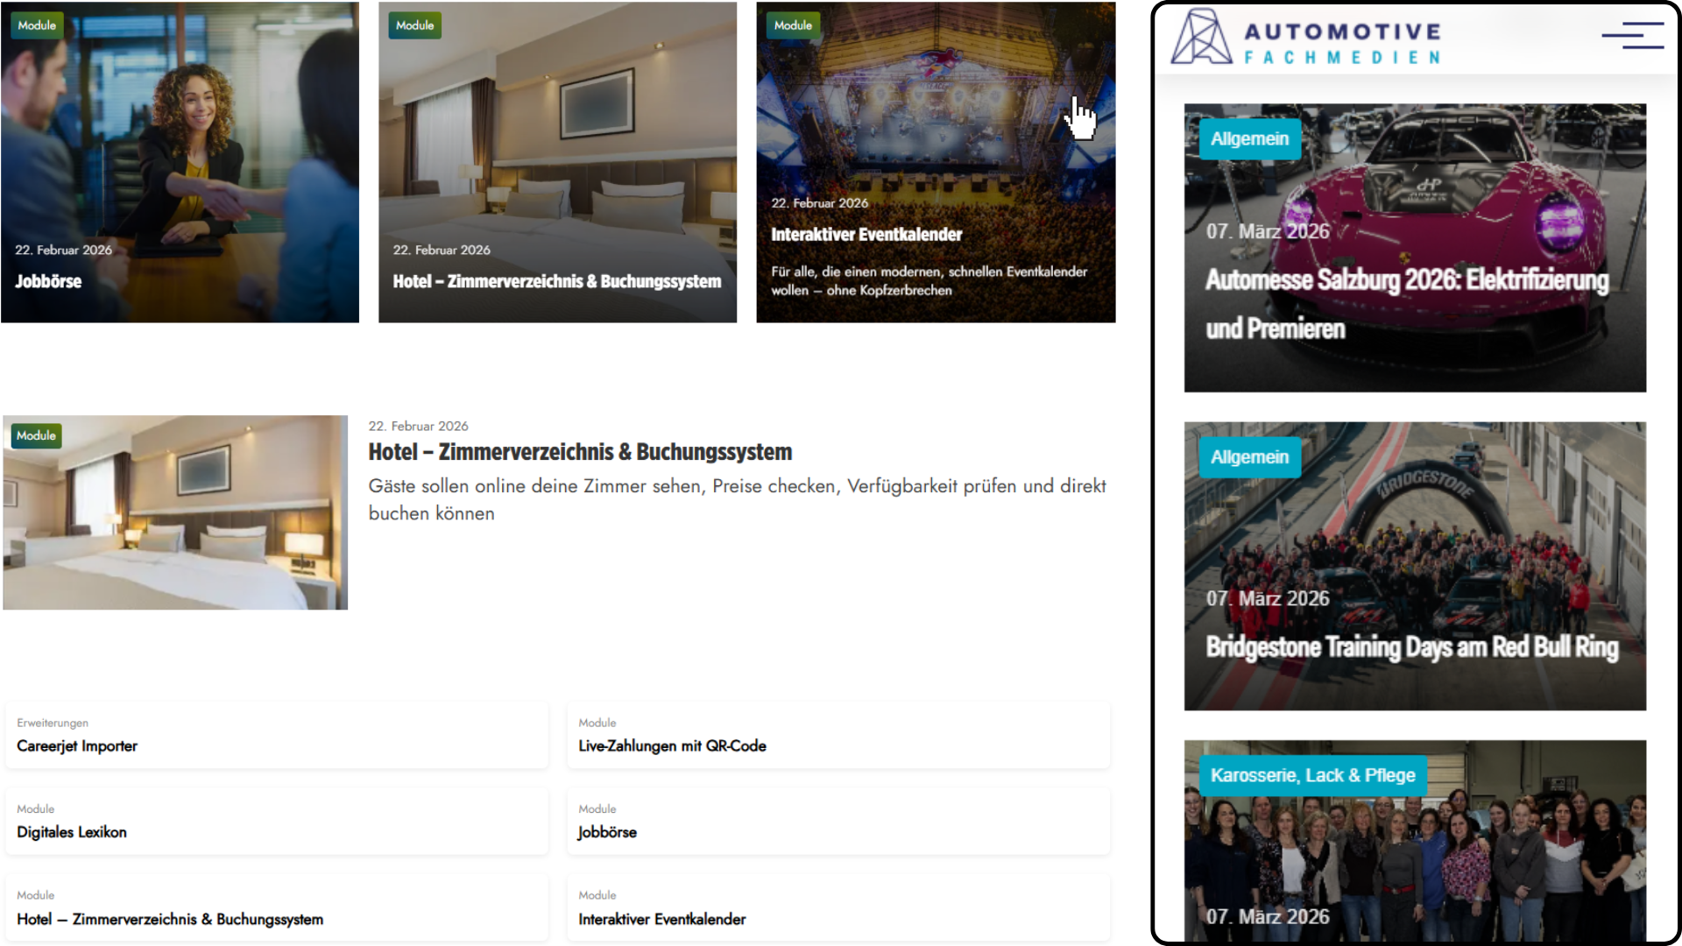Open Live-Zahlungen mit QR-Code tile

point(672,746)
